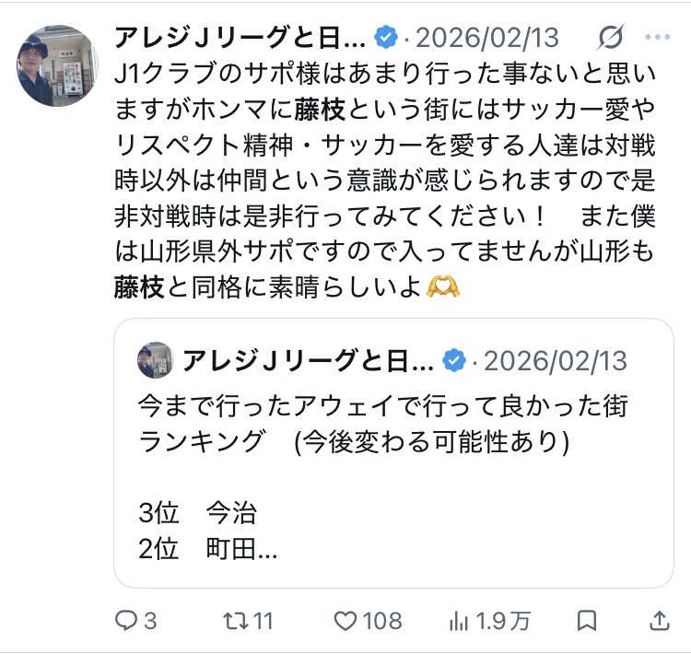Open the three-dot more options menu

click(x=658, y=37)
